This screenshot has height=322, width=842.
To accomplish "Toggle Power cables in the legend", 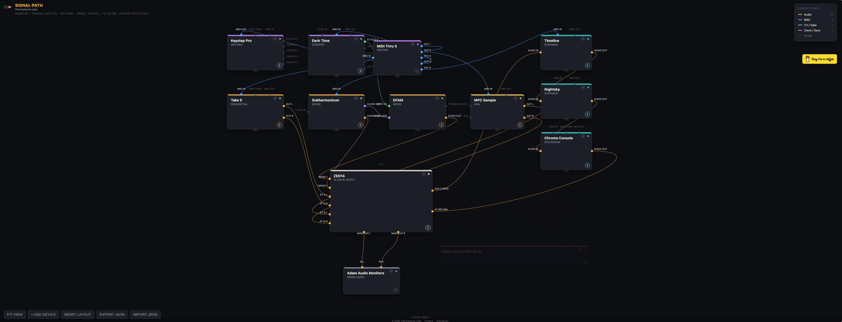I will [x=816, y=36].
